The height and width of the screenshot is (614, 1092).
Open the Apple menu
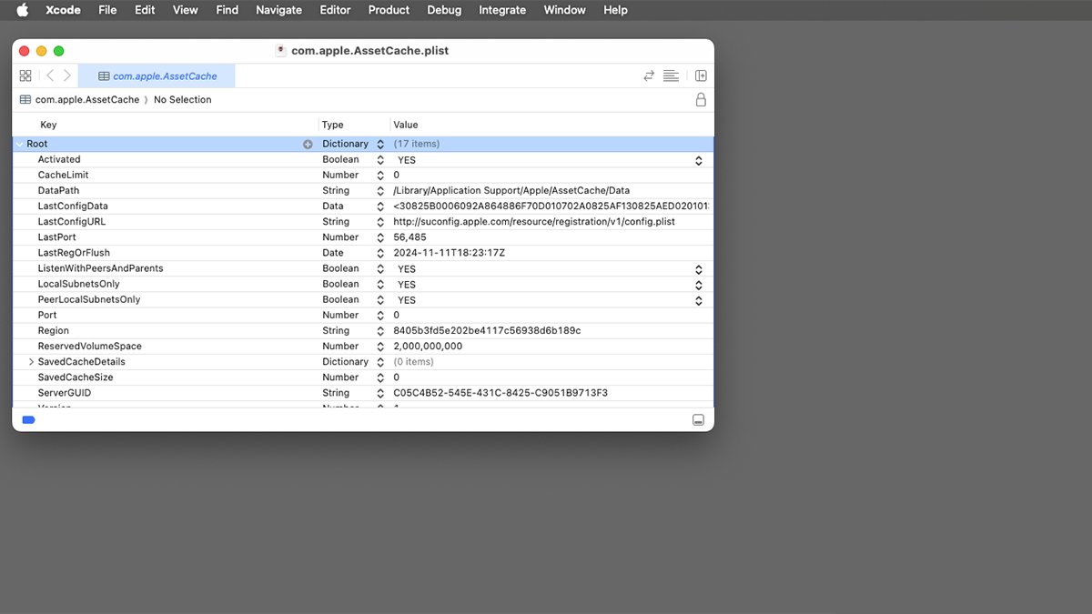tap(22, 10)
